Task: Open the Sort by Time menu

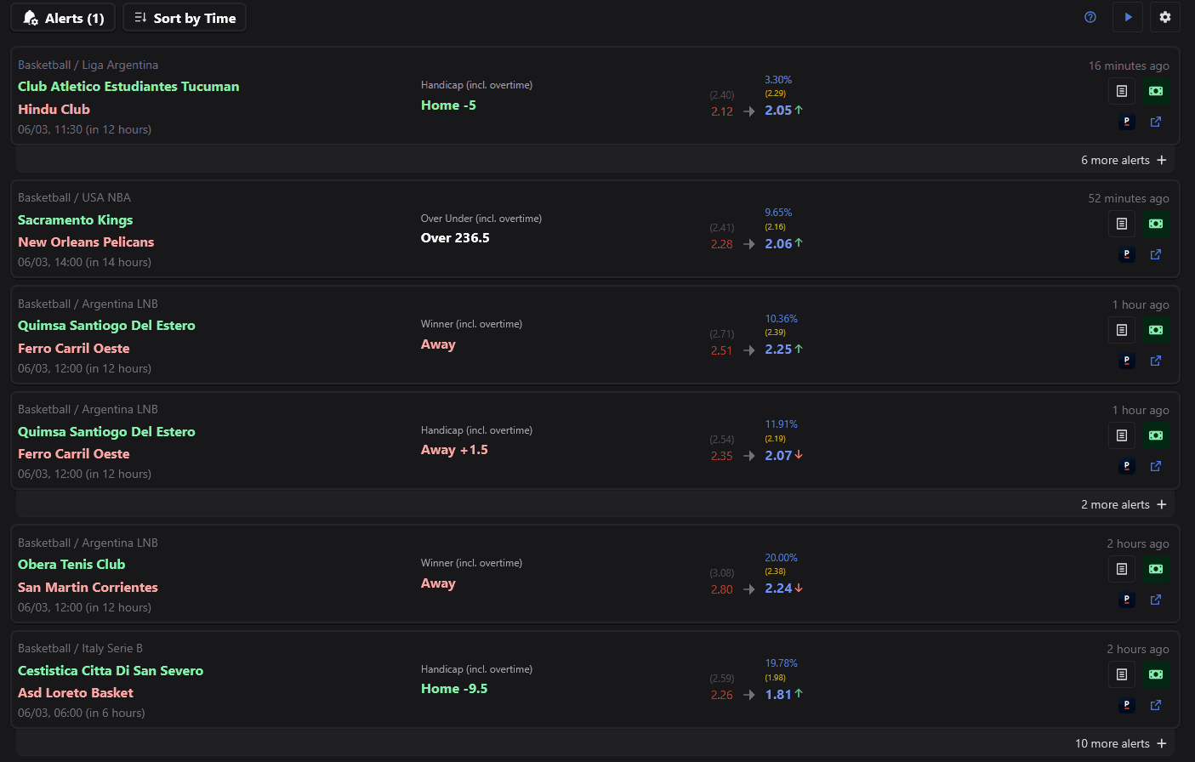Action: coord(185,18)
